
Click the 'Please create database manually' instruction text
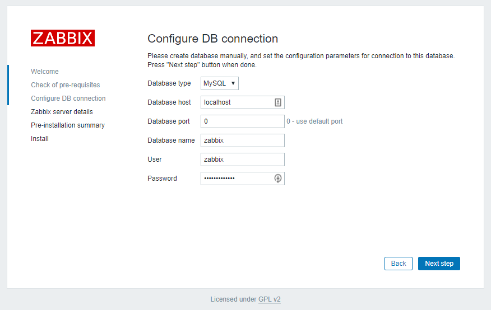tap(301, 60)
